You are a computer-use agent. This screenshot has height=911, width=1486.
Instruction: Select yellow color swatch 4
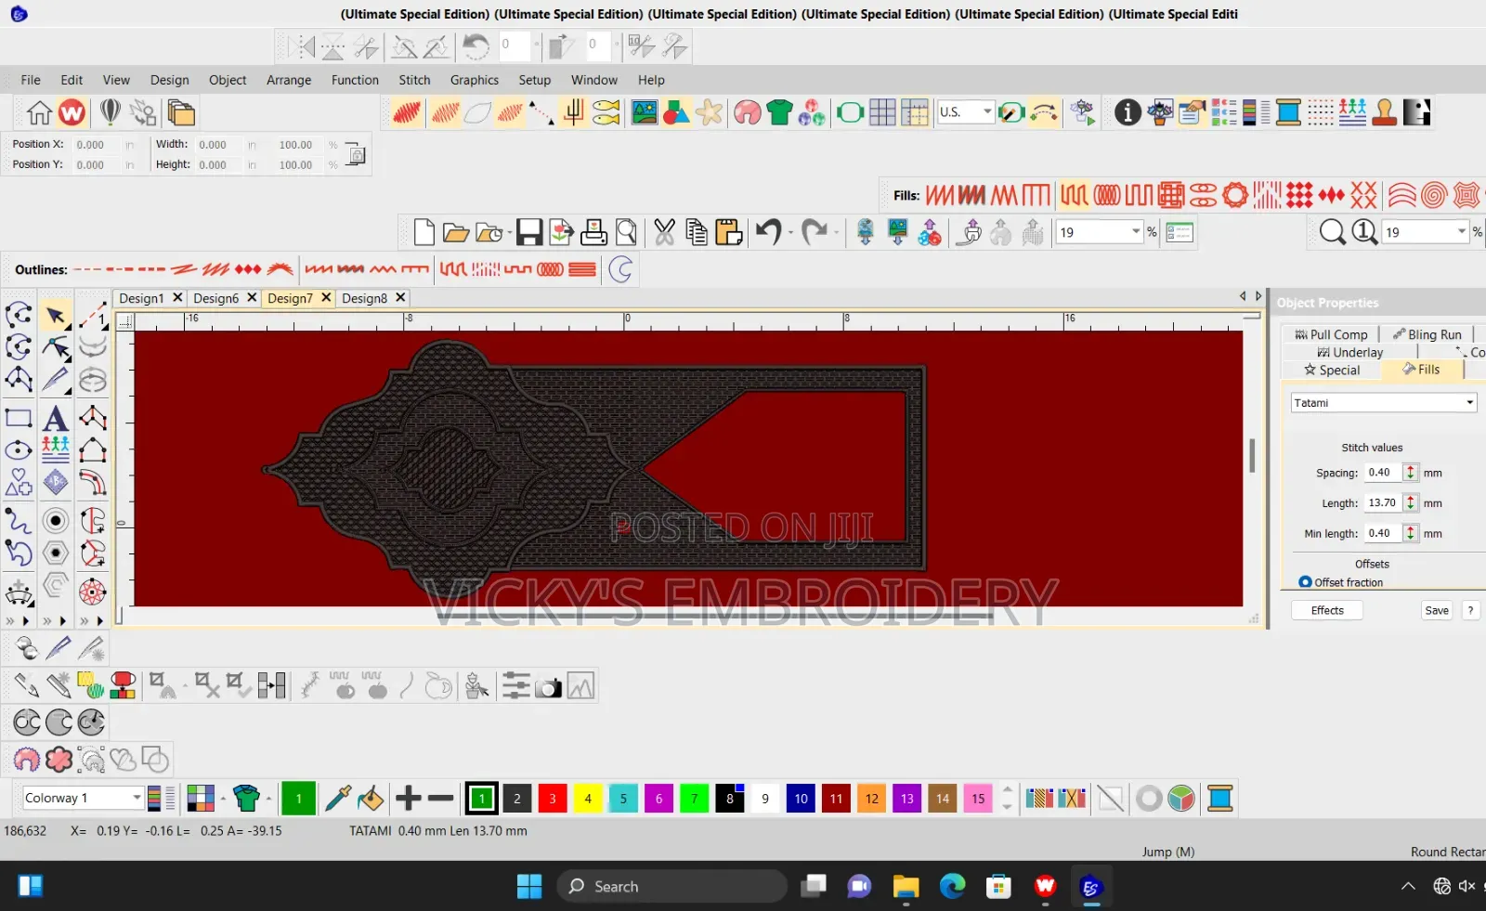pyautogui.click(x=588, y=798)
